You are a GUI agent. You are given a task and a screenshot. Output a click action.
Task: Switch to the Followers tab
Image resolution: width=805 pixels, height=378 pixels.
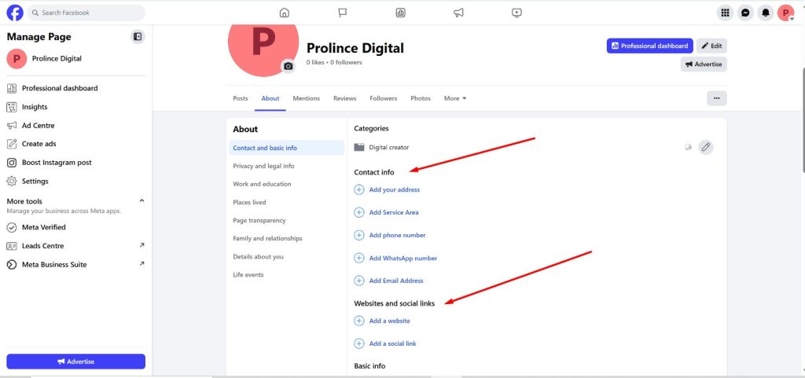click(x=384, y=98)
